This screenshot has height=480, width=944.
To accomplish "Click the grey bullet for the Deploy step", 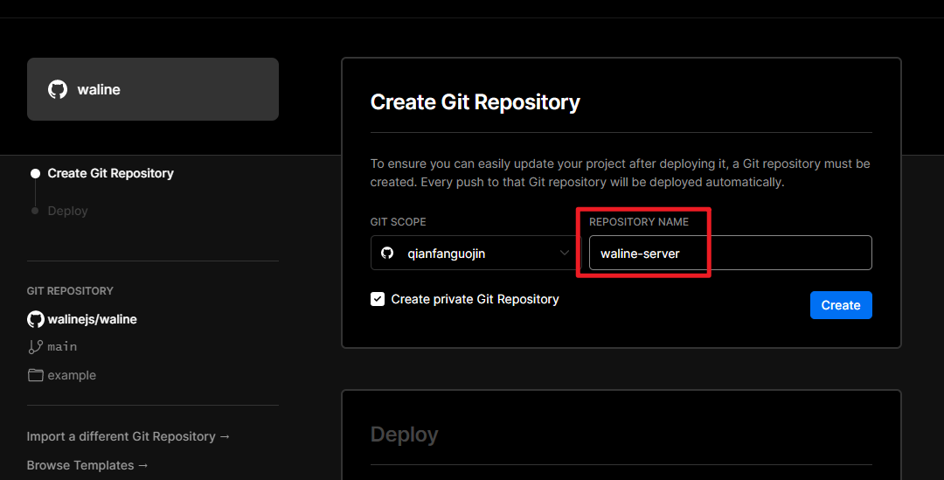I will [35, 211].
